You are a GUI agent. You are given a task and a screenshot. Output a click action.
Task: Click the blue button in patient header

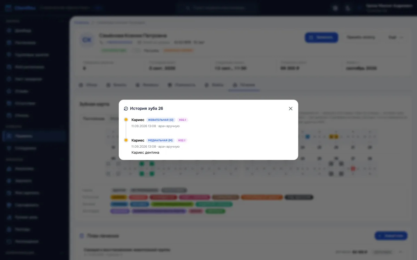pos(321,37)
